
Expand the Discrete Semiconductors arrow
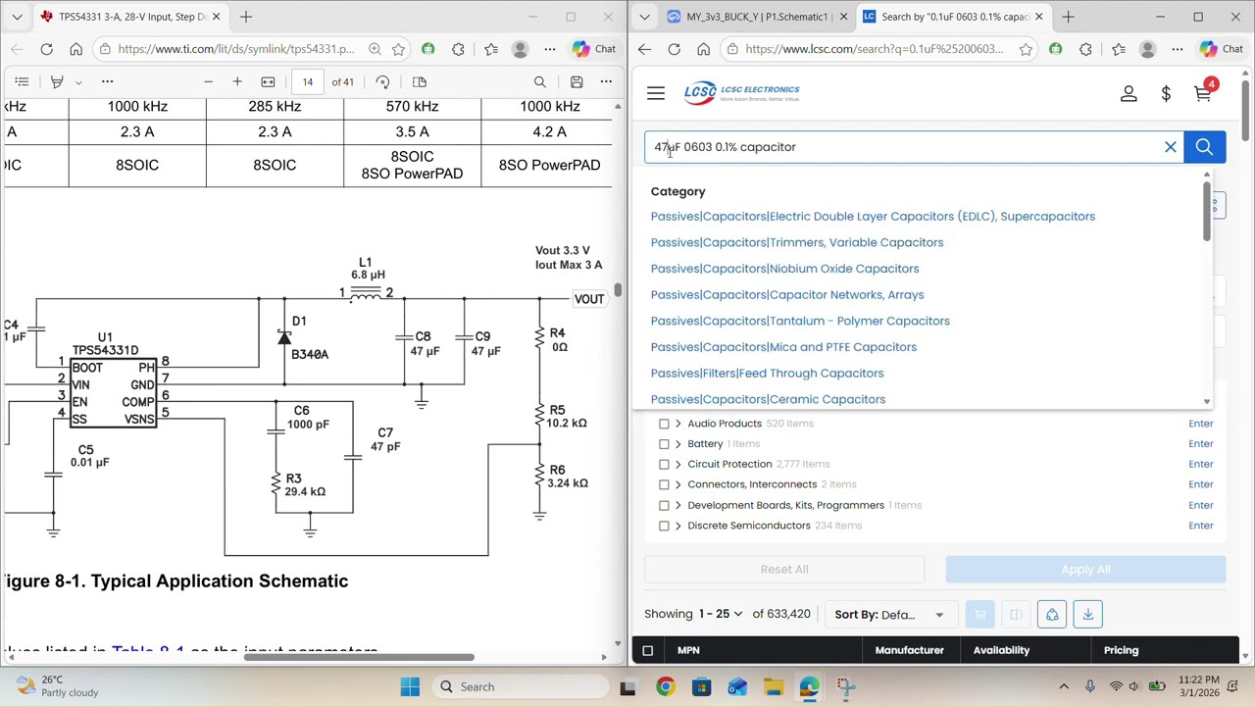coord(678,526)
